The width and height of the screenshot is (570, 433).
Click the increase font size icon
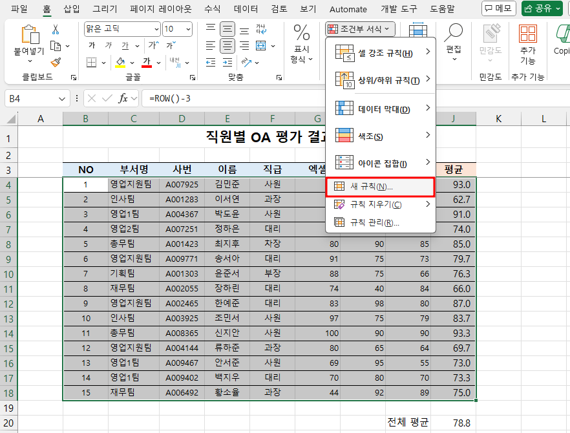(153, 45)
